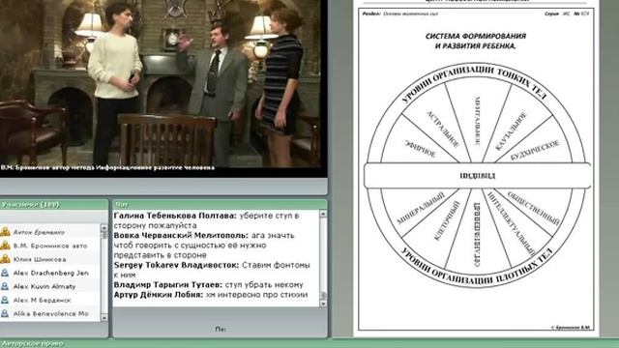Click the chat scrollbar thumb

pos(323,296)
